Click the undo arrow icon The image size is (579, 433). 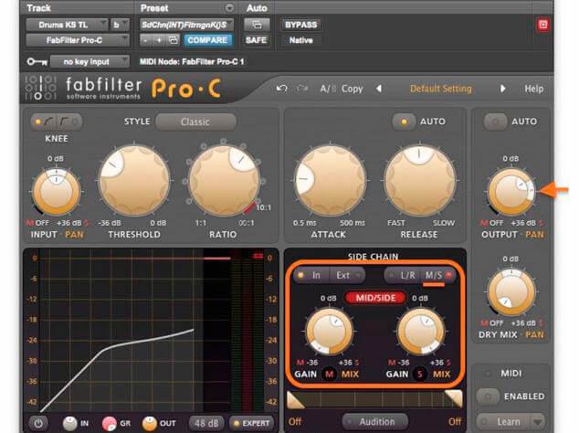[282, 89]
